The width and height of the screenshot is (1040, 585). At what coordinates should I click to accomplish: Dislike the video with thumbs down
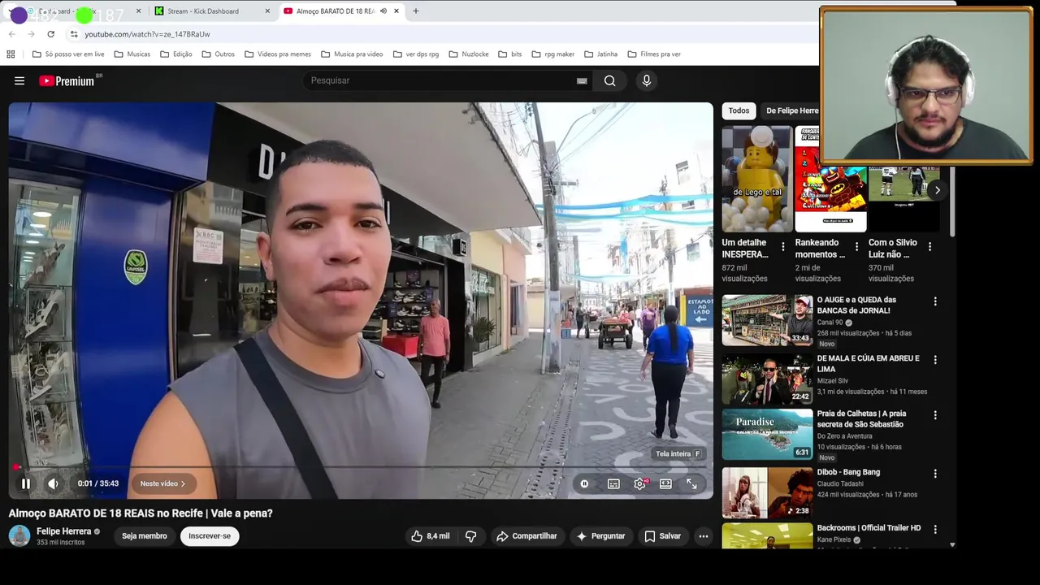point(471,536)
